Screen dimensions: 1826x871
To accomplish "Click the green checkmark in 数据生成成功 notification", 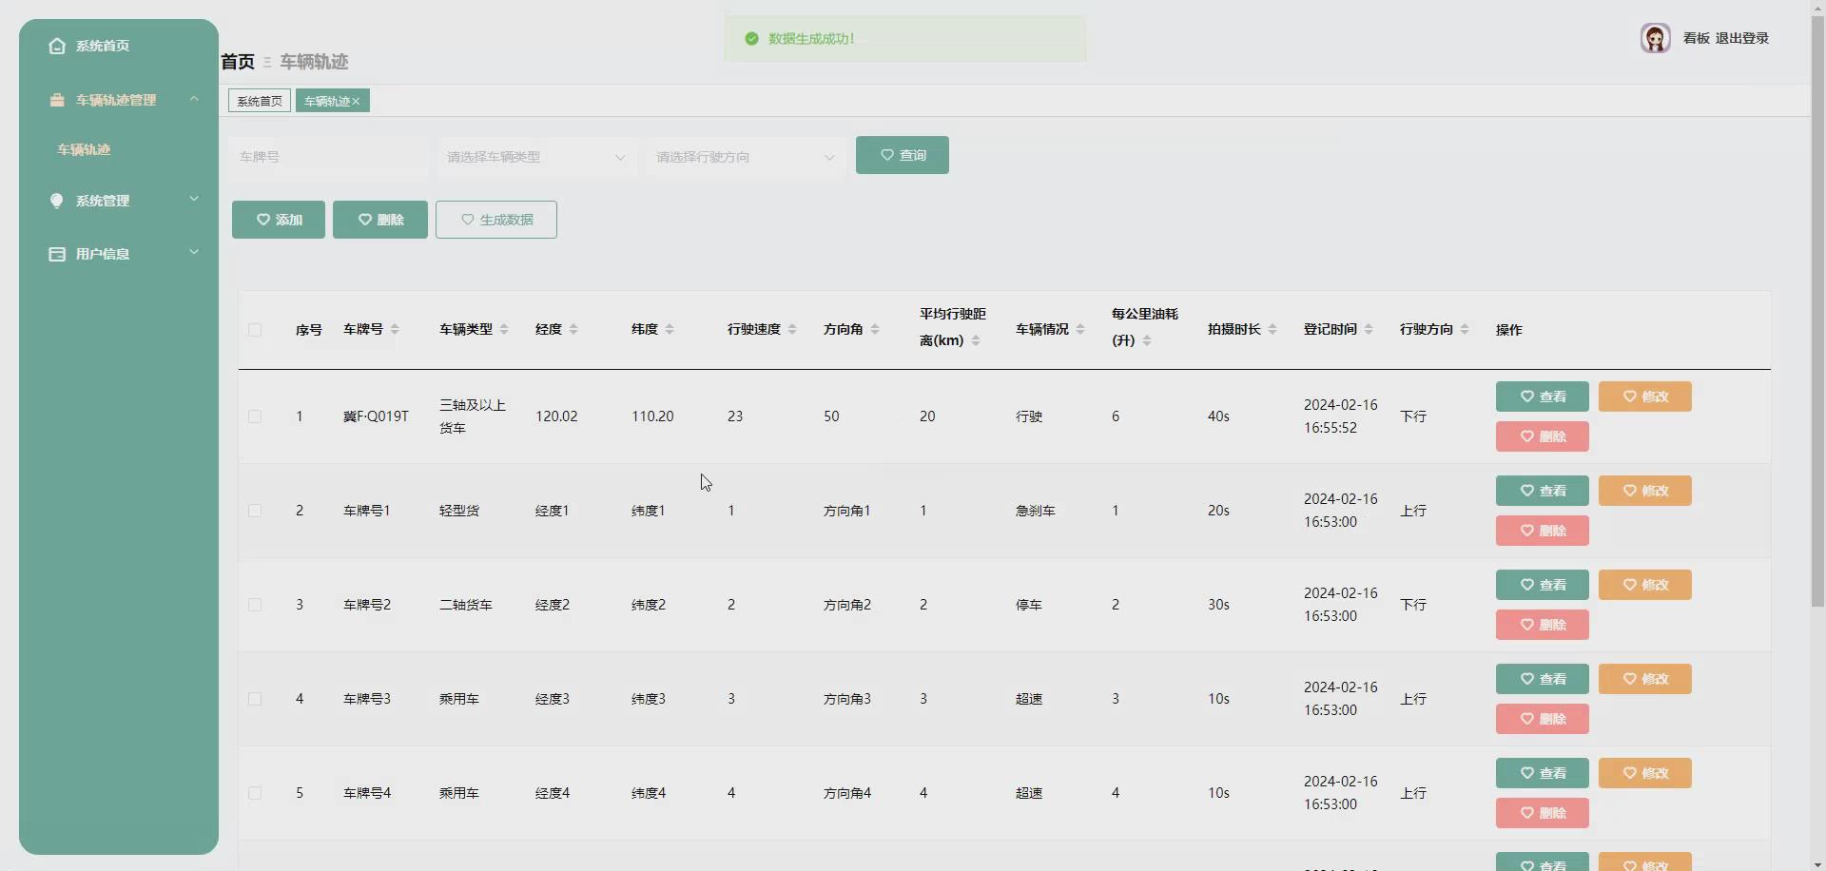I will [x=752, y=39].
